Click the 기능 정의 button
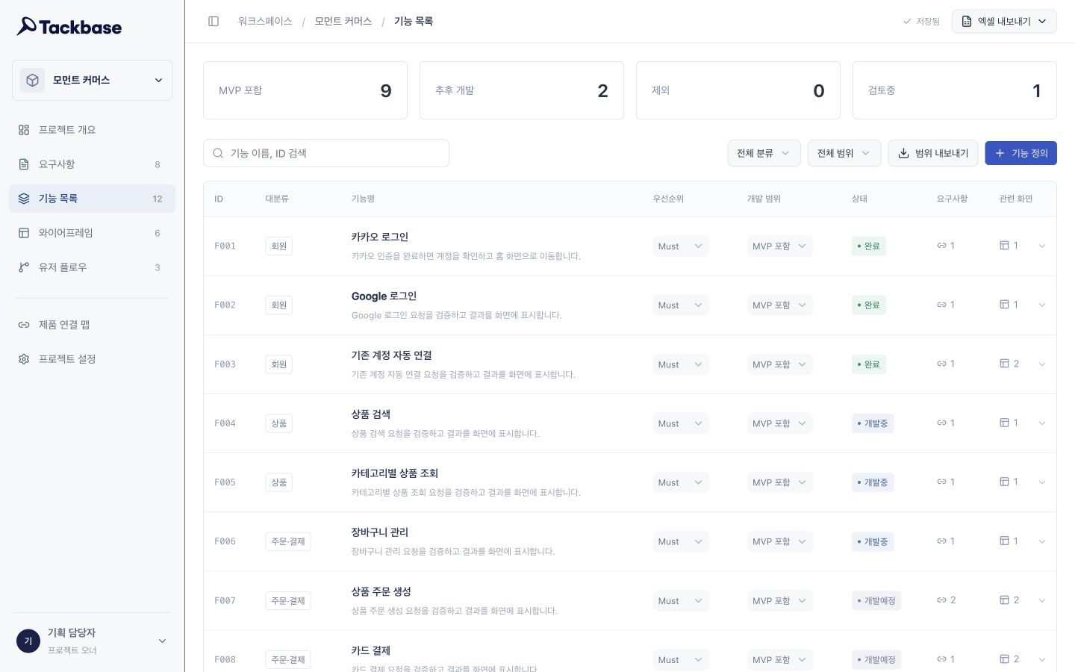The width and height of the screenshot is (1075, 672). [x=1021, y=153]
